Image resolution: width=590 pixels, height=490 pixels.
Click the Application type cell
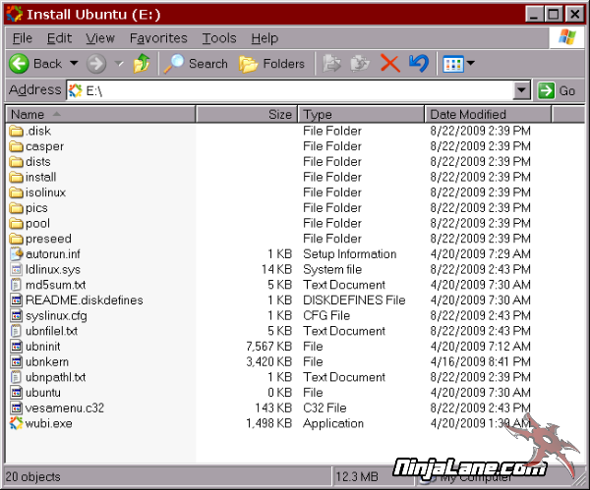click(x=333, y=423)
